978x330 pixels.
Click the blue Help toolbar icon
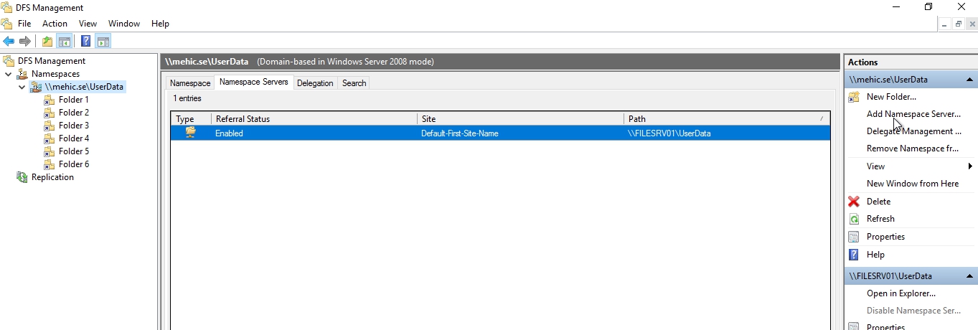[x=85, y=42]
